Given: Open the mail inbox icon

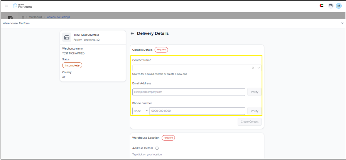Looking at the screenshot, I should (330, 6).
